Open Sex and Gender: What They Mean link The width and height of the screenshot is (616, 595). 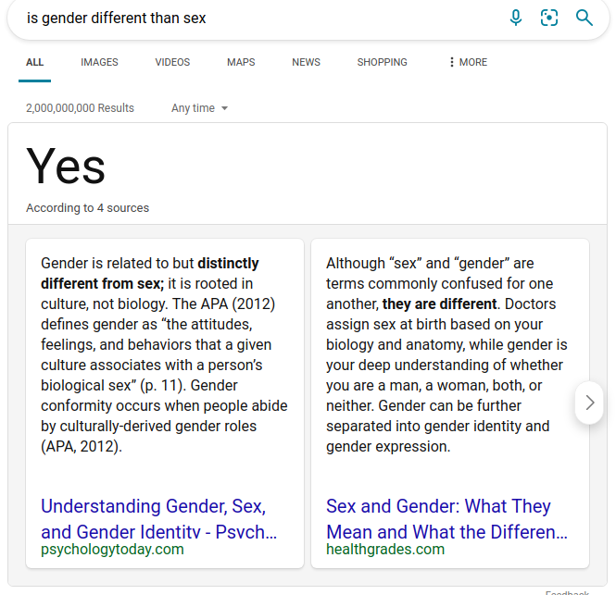(446, 519)
